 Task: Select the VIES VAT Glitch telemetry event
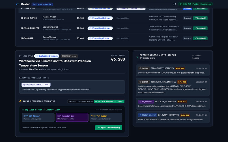[x=106, y=117]
